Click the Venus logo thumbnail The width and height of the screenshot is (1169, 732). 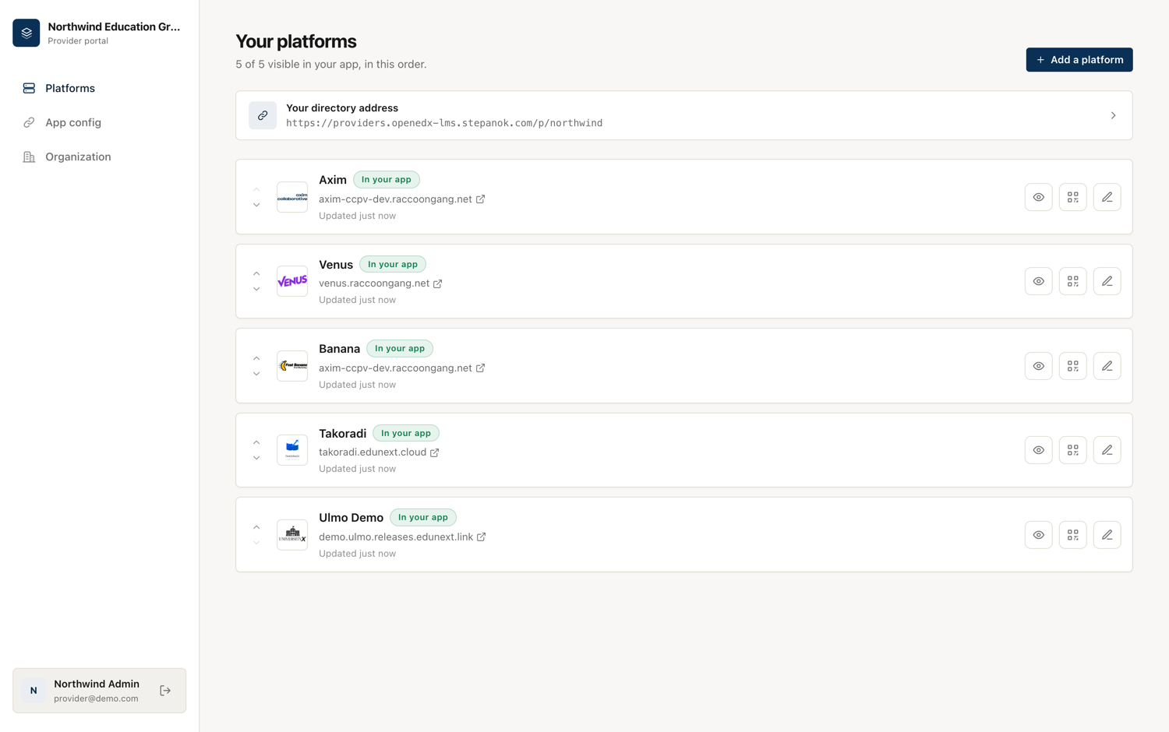coord(292,281)
